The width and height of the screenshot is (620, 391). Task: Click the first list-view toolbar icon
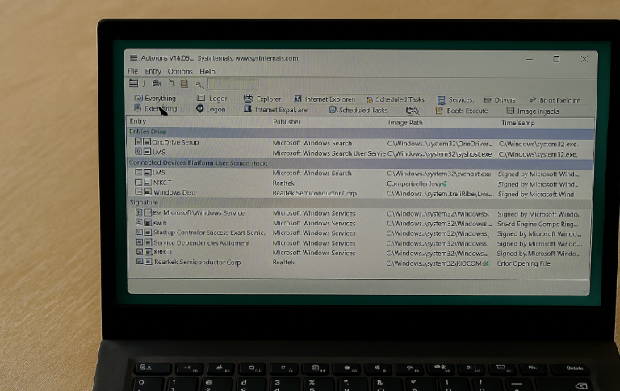tap(134, 83)
